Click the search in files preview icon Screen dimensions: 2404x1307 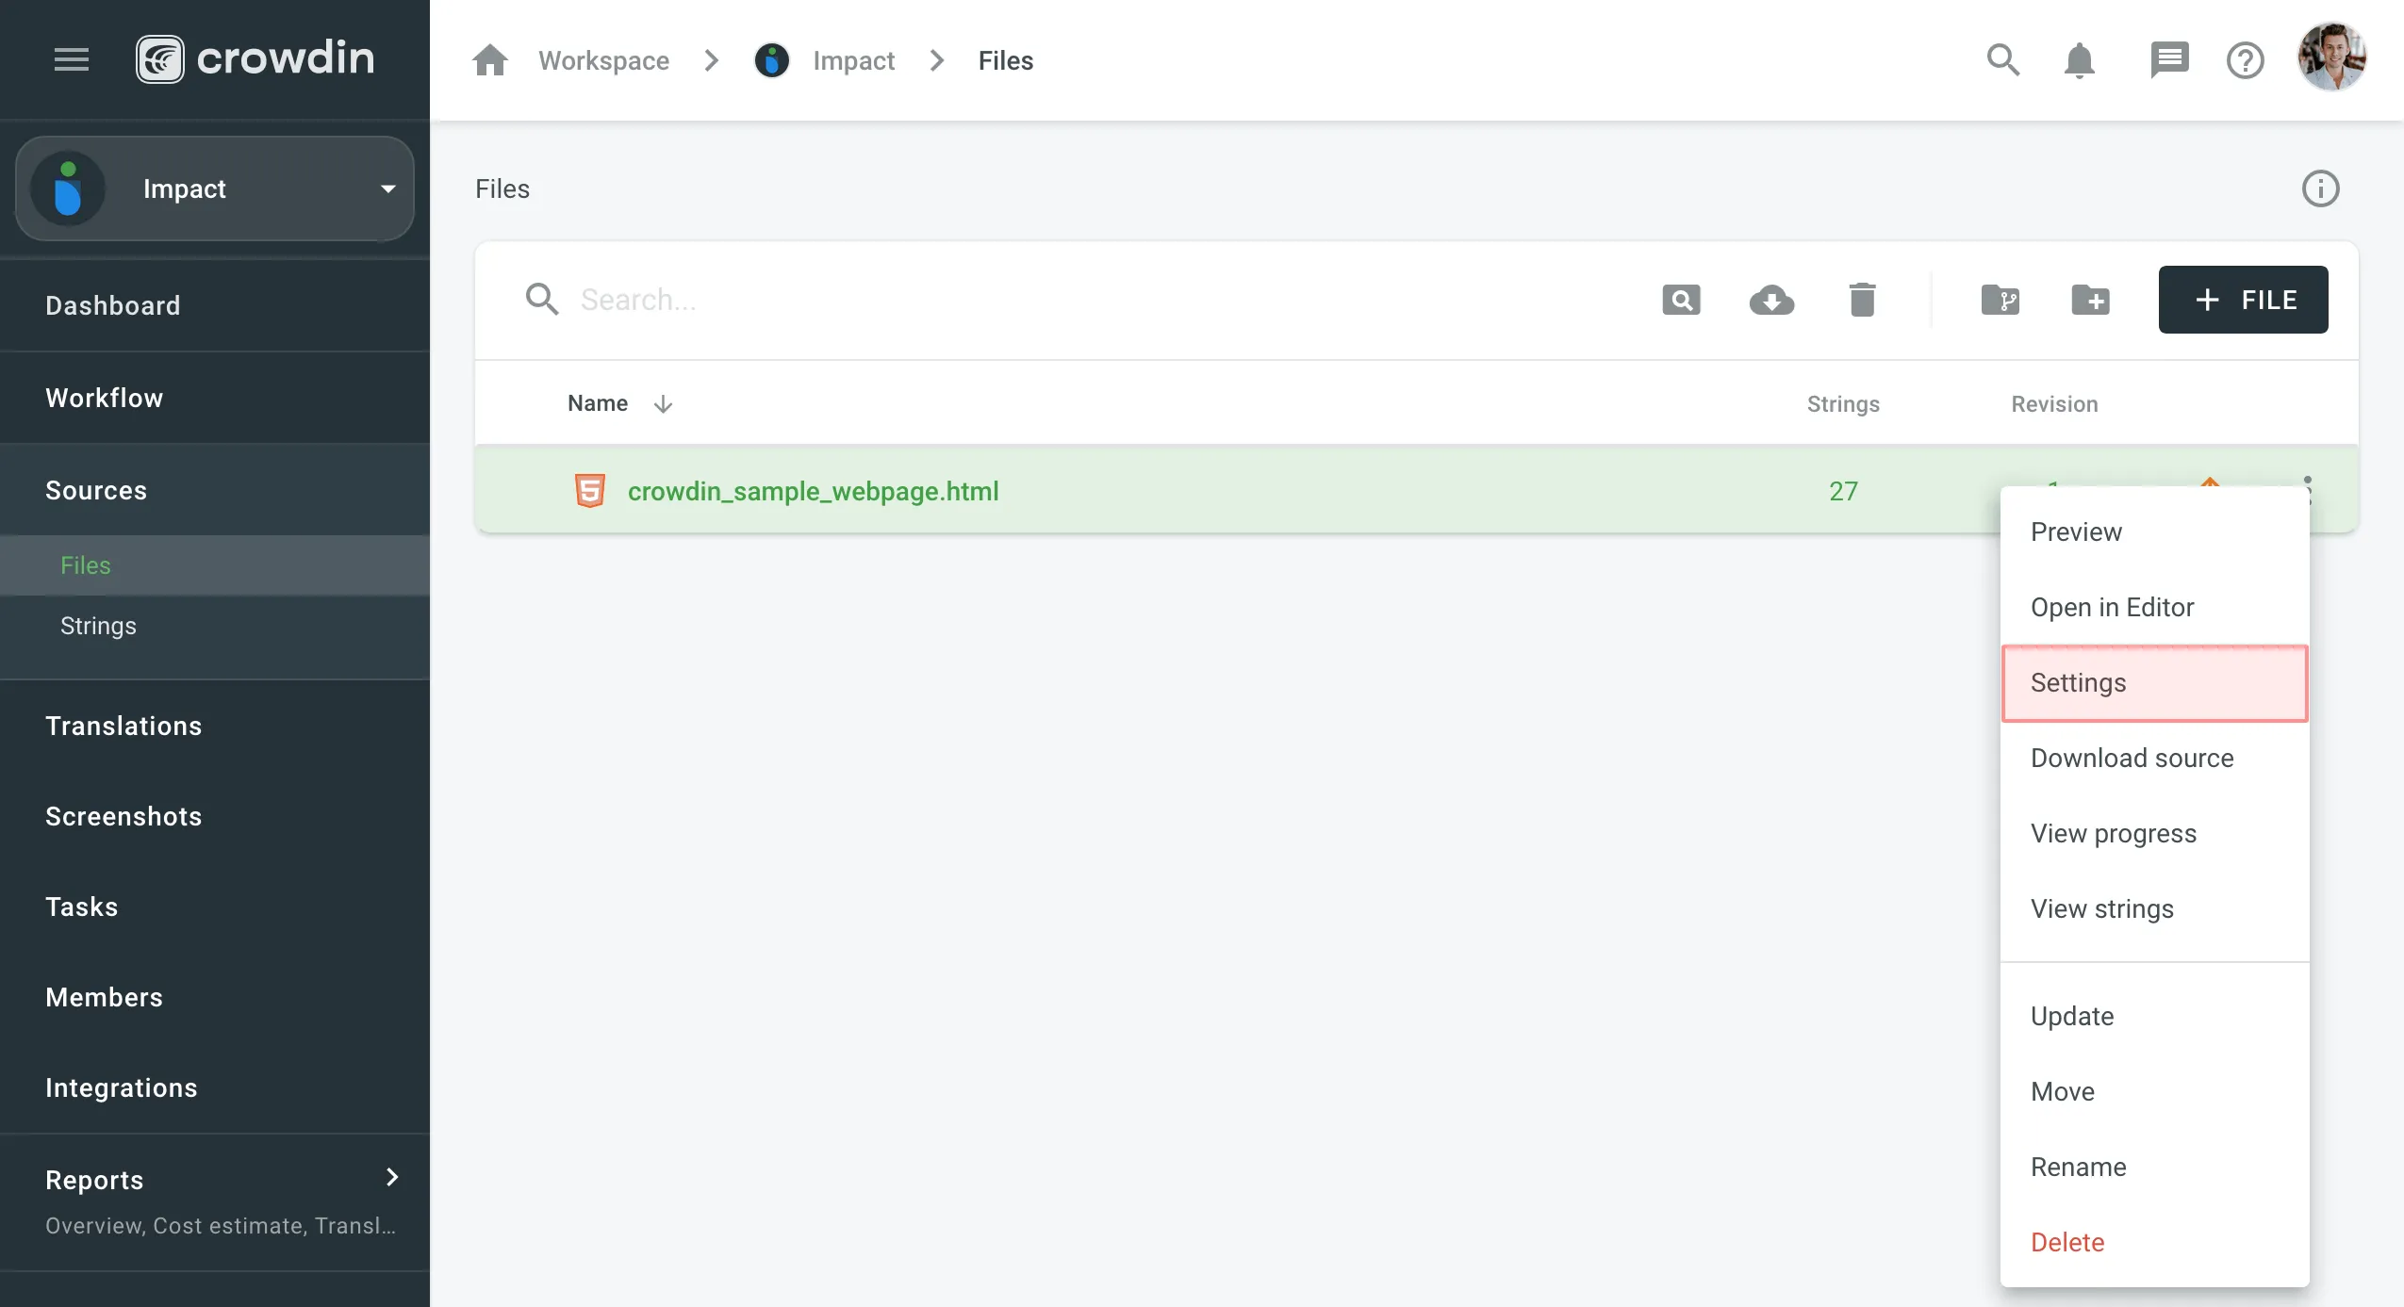(1681, 301)
